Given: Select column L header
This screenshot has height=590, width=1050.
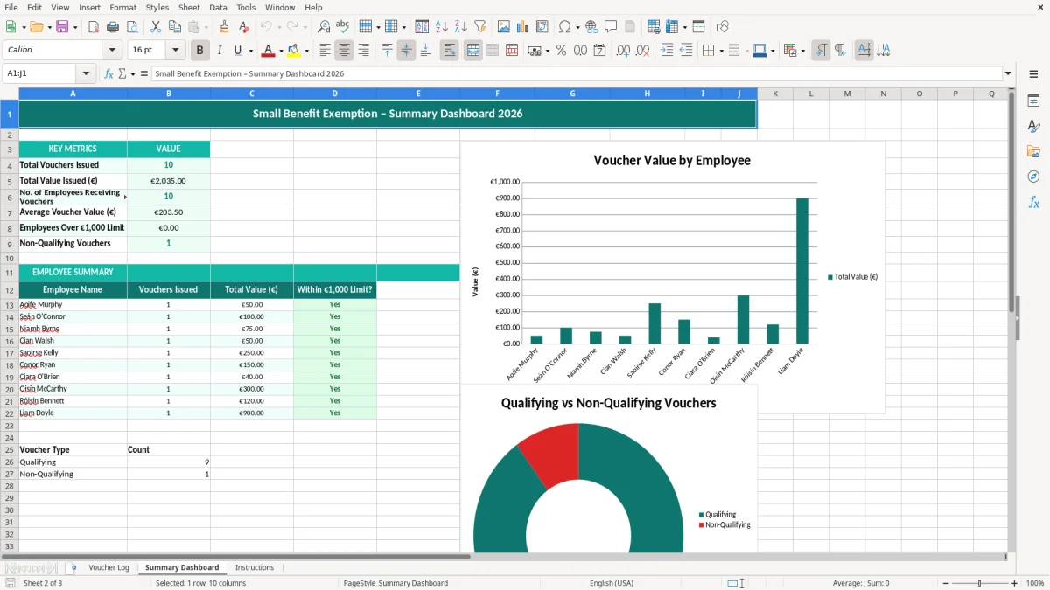Looking at the screenshot, I should pos(811,94).
